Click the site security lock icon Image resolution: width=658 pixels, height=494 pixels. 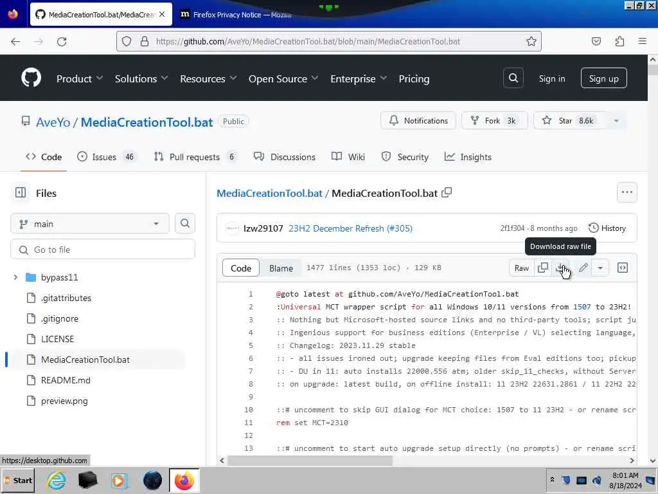click(x=145, y=41)
